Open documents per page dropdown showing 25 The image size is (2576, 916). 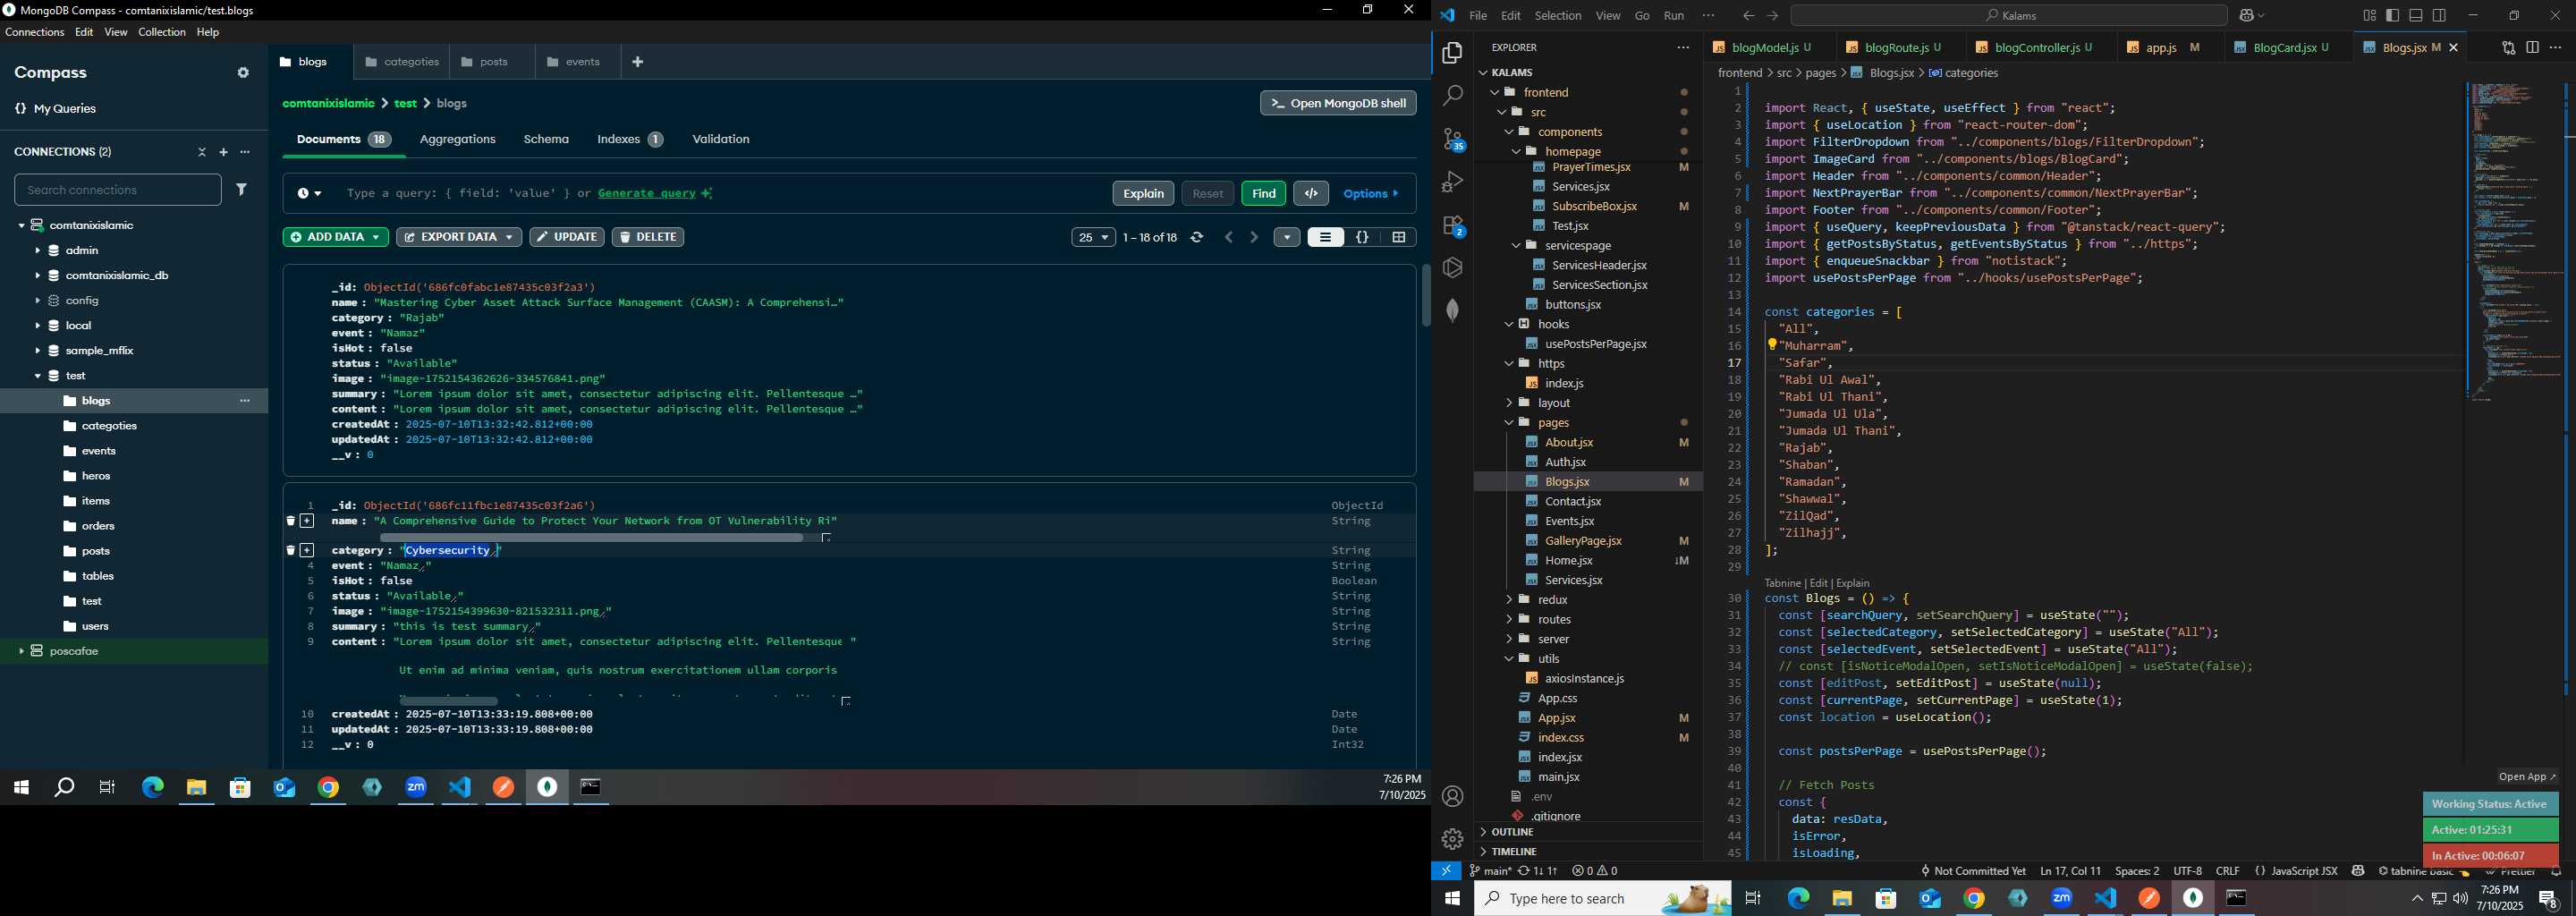pyautogui.click(x=1093, y=237)
